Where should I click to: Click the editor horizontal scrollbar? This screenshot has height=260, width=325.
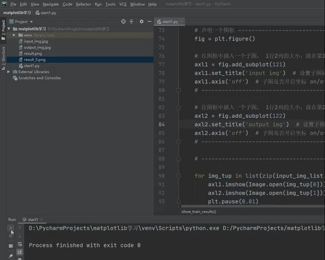coord(253,206)
